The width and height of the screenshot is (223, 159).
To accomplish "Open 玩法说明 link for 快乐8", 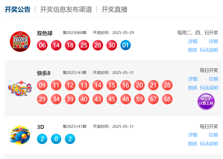I will coord(209,88).
